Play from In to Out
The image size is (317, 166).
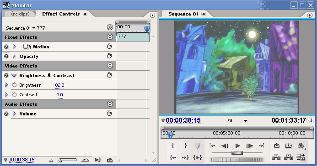(x=197, y=157)
